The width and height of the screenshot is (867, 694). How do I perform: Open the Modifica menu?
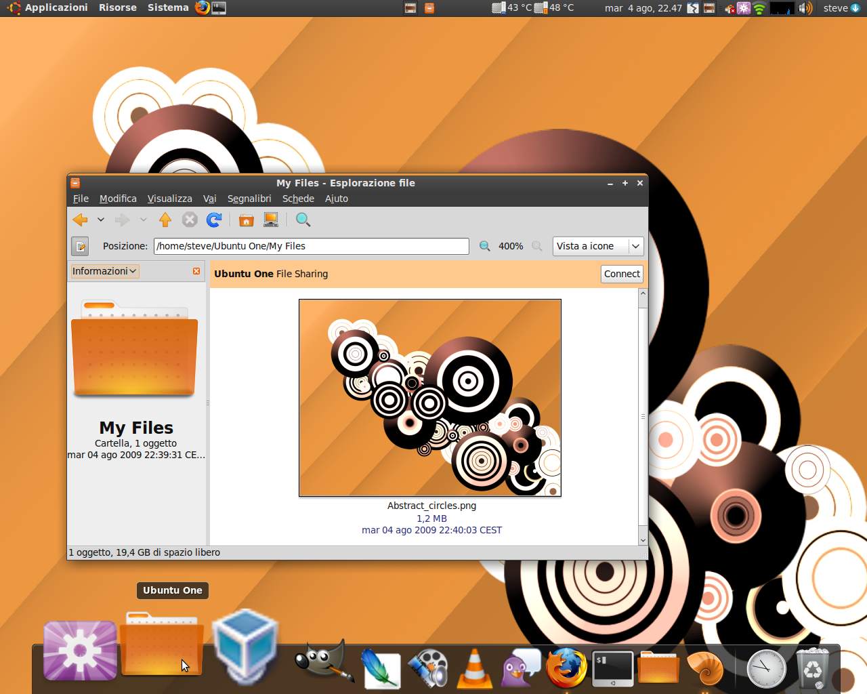point(118,199)
